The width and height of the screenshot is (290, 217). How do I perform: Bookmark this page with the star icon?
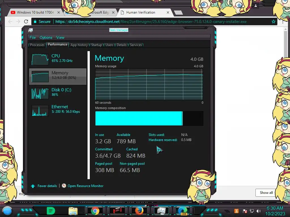(274, 21)
